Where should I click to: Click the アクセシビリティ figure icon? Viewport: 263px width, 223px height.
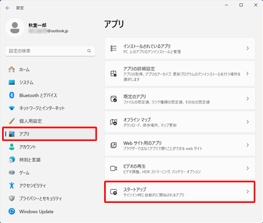pos(12,186)
